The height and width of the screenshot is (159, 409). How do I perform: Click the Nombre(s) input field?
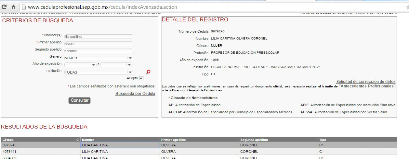coord(99,37)
